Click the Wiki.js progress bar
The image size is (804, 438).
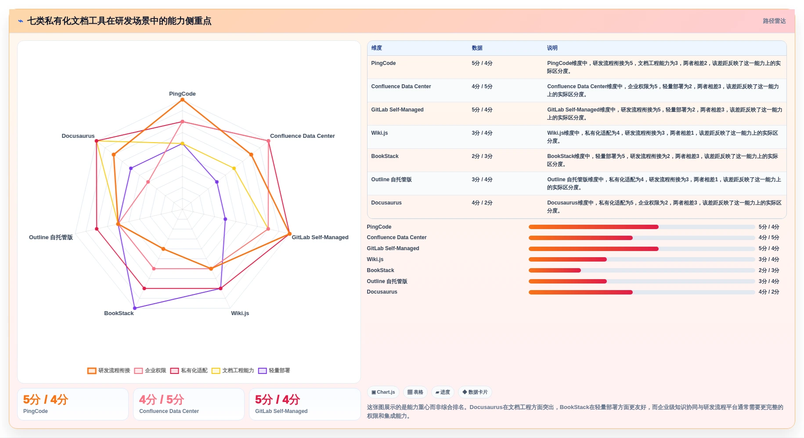(x=642, y=259)
